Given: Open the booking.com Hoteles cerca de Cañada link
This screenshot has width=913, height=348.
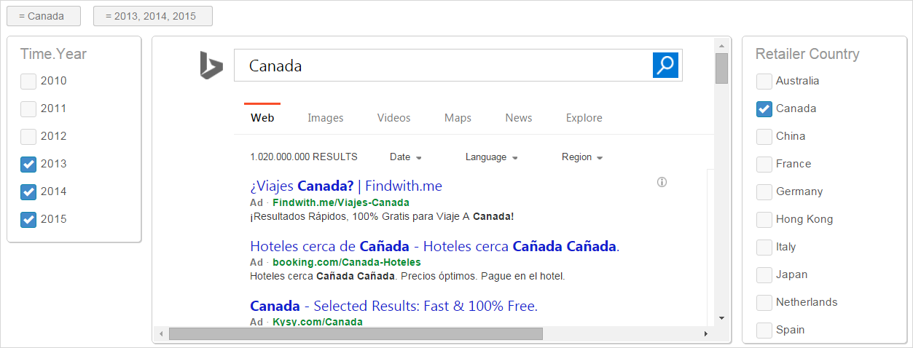Looking at the screenshot, I should [x=434, y=246].
